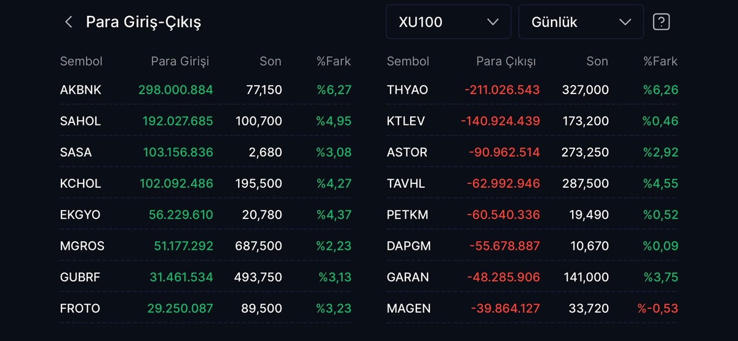Click the left table Sembol header
The height and width of the screenshot is (341, 738).
tap(81, 61)
